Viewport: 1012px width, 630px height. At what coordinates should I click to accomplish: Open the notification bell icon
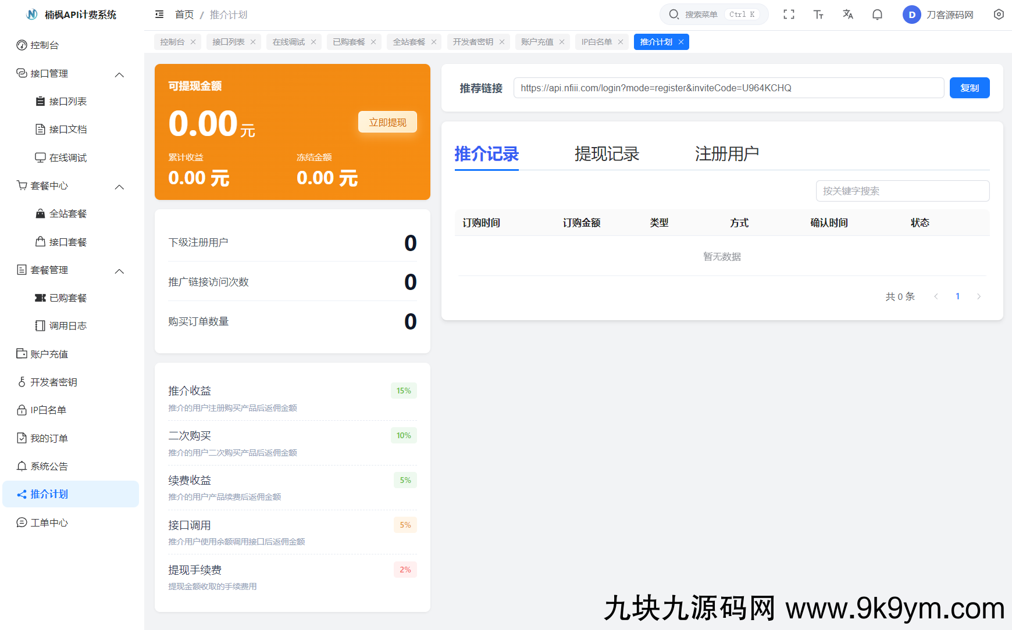(x=877, y=15)
